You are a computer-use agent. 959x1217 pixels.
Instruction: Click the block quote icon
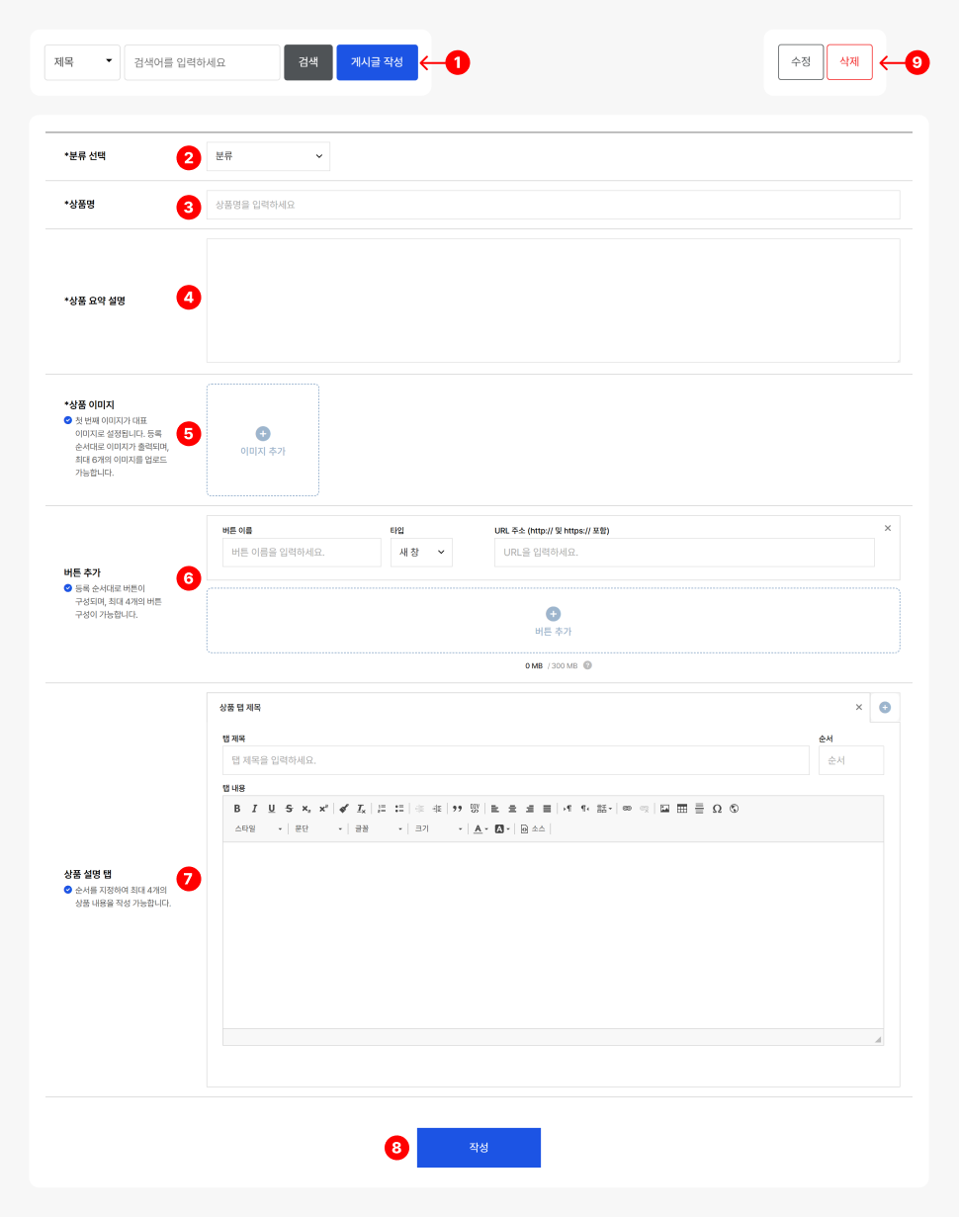[x=457, y=809]
